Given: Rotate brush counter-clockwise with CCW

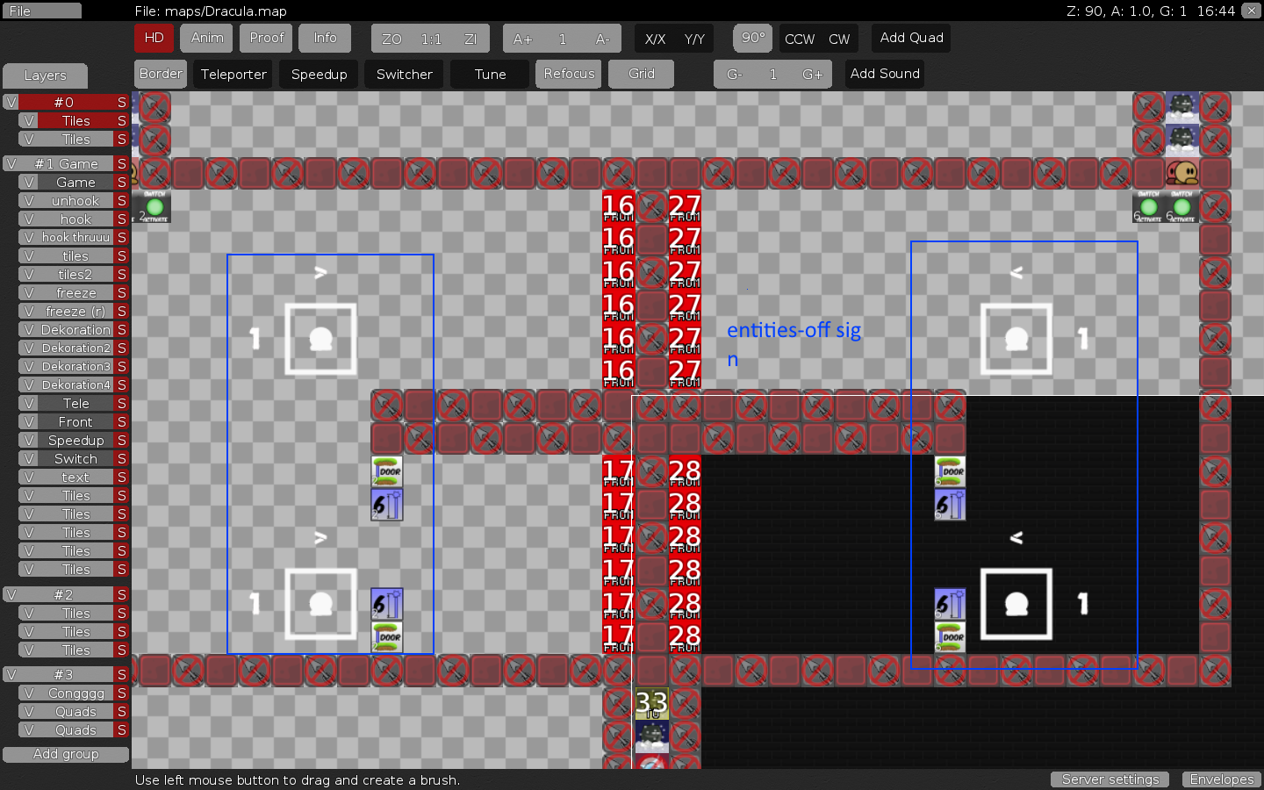Looking at the screenshot, I should click(x=799, y=39).
